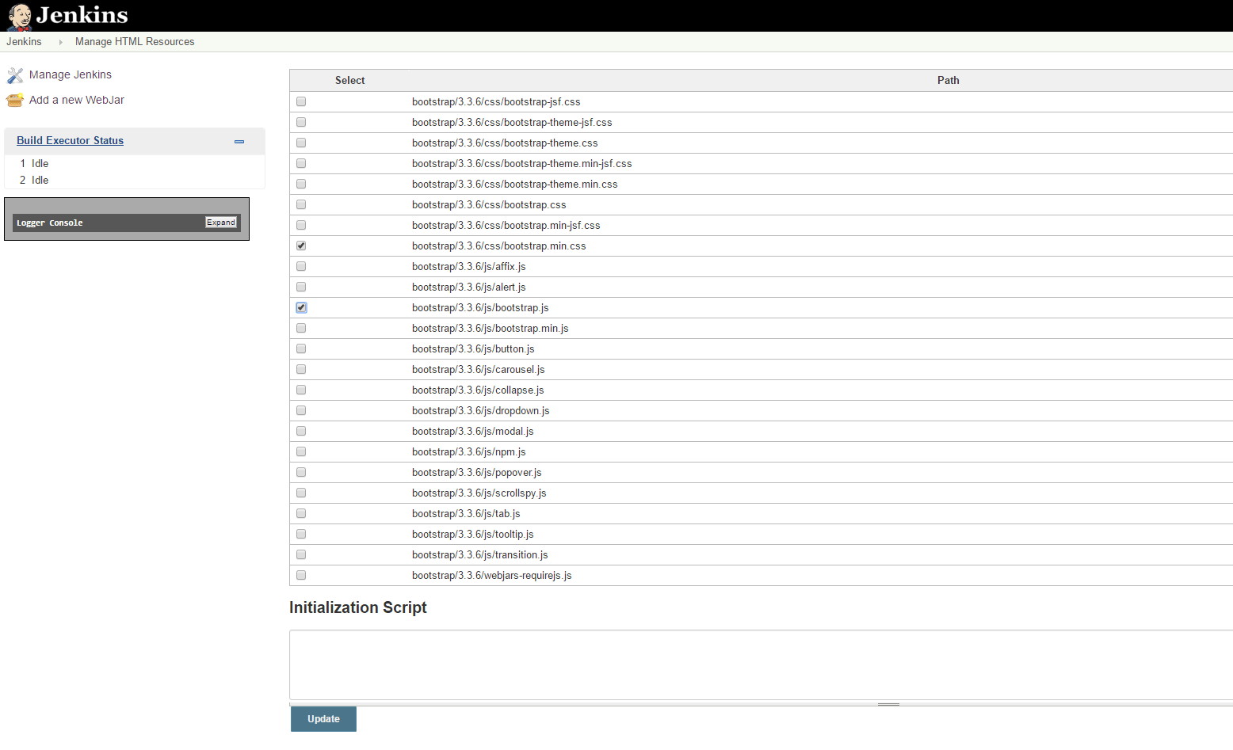
Task: Expand the Logger Console
Action: tap(220, 223)
